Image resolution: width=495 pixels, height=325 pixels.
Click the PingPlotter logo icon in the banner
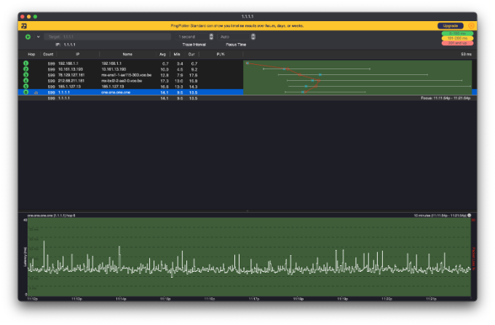(24, 26)
